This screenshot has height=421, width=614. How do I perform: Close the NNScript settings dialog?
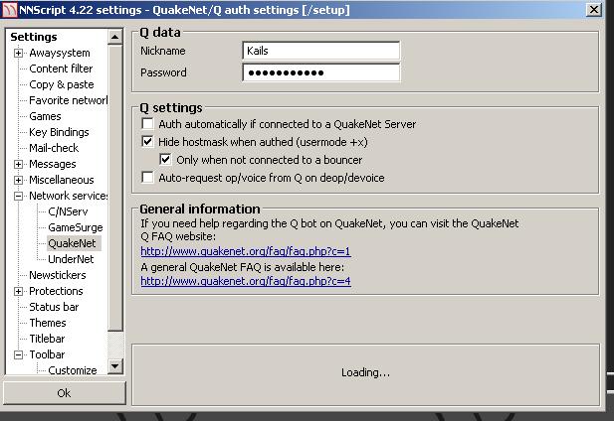point(594,9)
